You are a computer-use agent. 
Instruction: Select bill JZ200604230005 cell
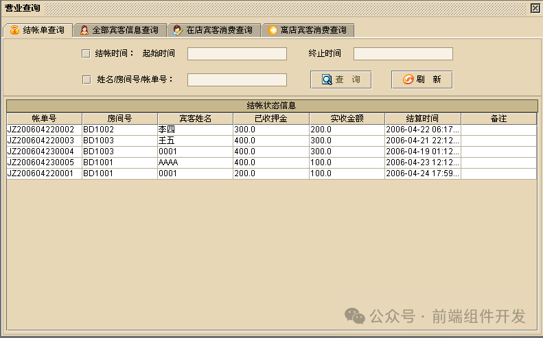coord(45,162)
